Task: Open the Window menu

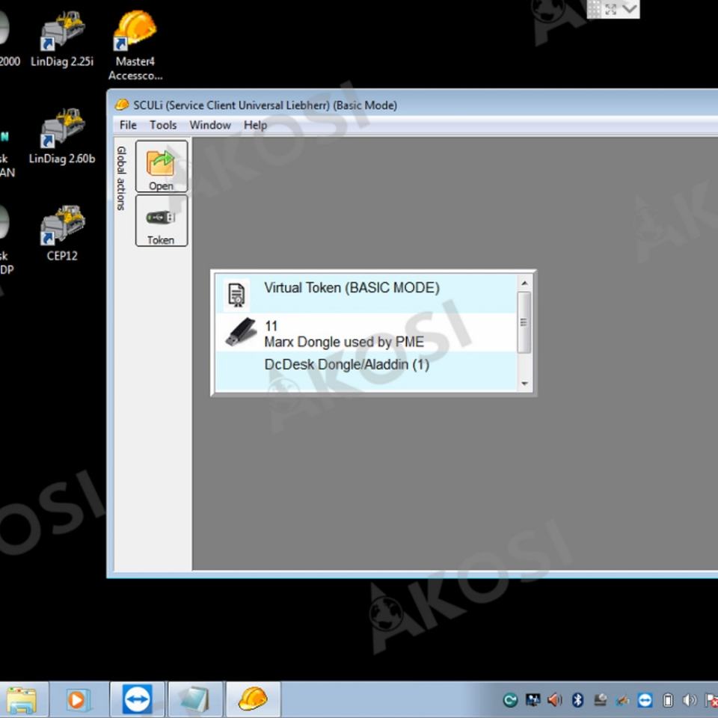Action: point(210,125)
